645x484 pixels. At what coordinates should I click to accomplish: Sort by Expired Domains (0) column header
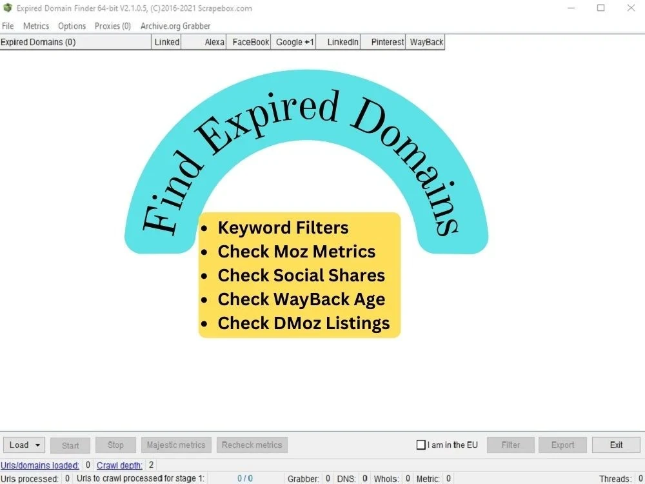(75, 42)
